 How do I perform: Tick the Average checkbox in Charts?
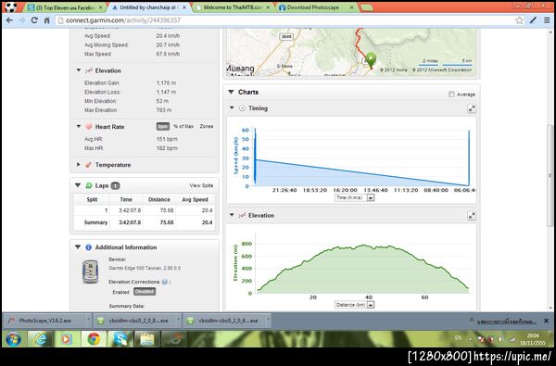(x=451, y=95)
